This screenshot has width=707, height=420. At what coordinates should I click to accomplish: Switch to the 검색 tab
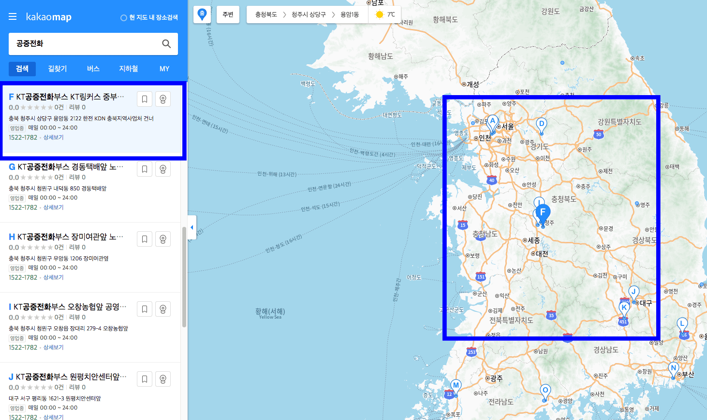pos(22,69)
